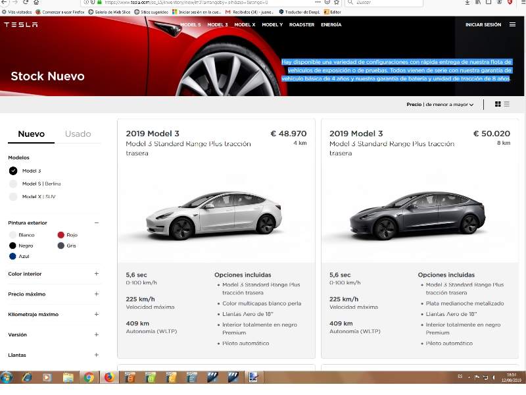
Task: Open the 'Más visitados' bookmark
Action: 17,12
